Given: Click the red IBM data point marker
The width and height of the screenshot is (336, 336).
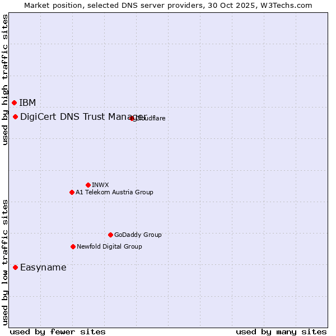Looking at the screenshot, I should [14, 102].
